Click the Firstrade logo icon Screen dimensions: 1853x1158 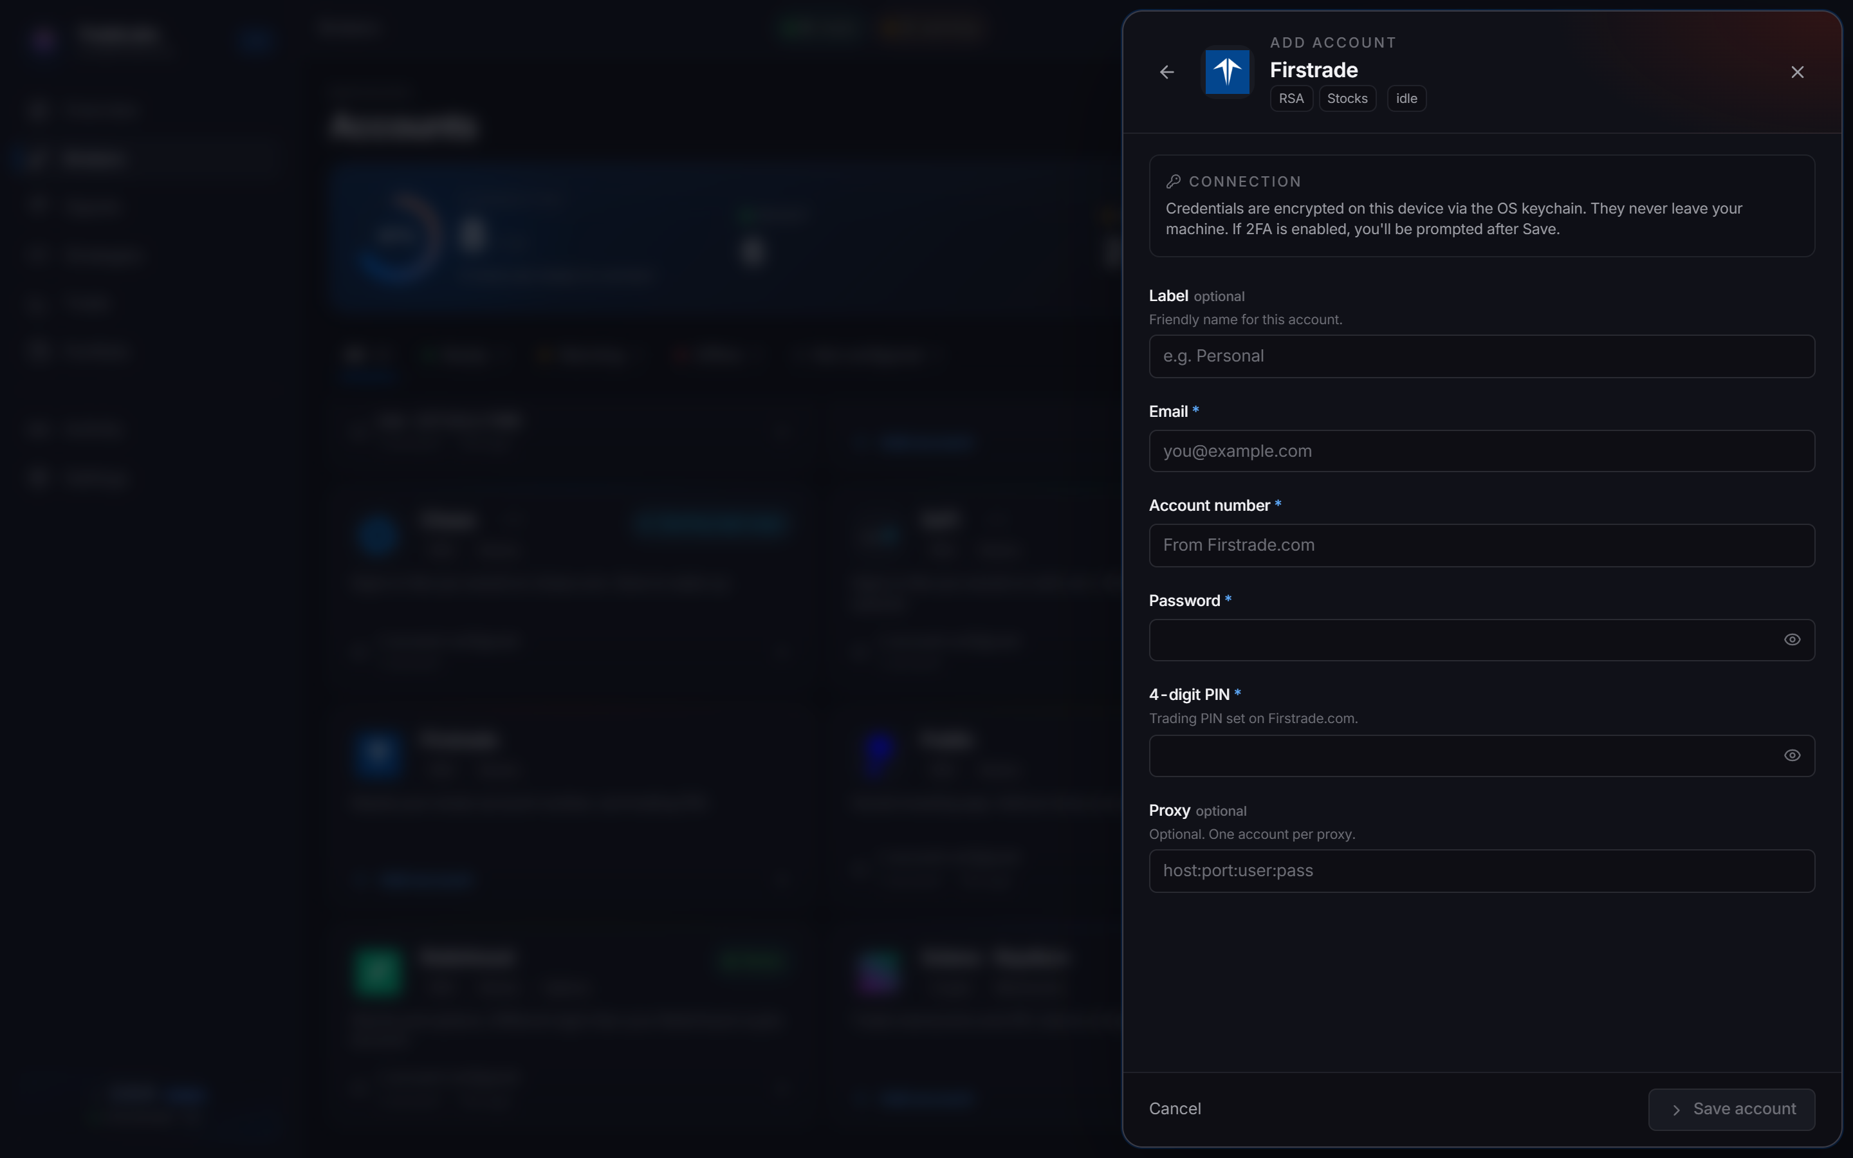pyautogui.click(x=1228, y=72)
